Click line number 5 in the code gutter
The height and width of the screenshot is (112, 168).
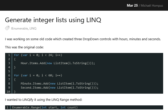(9, 71)
